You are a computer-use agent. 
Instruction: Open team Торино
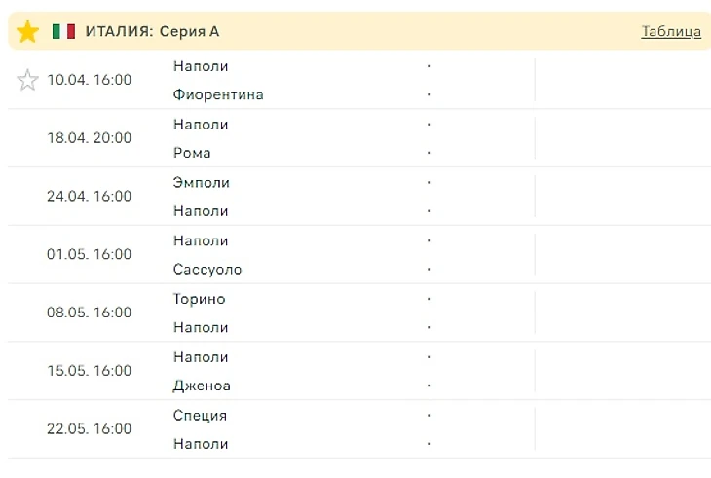click(199, 300)
